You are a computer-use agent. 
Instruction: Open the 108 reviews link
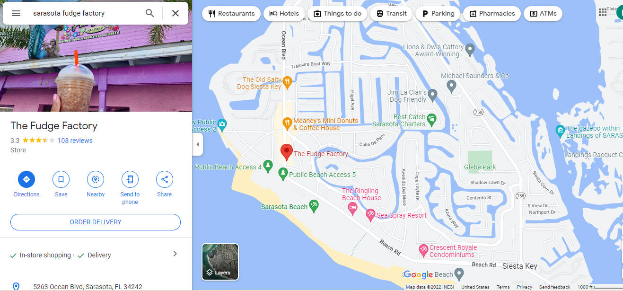[x=75, y=141]
